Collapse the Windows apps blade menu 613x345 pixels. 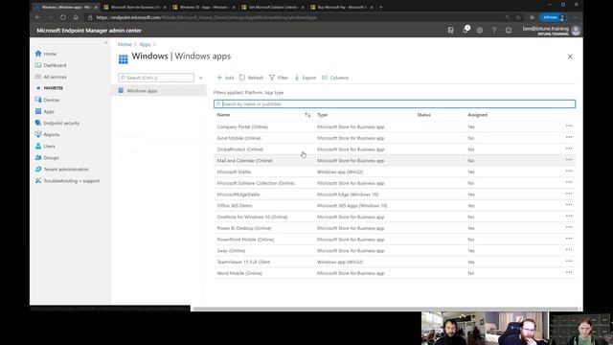pos(201,78)
